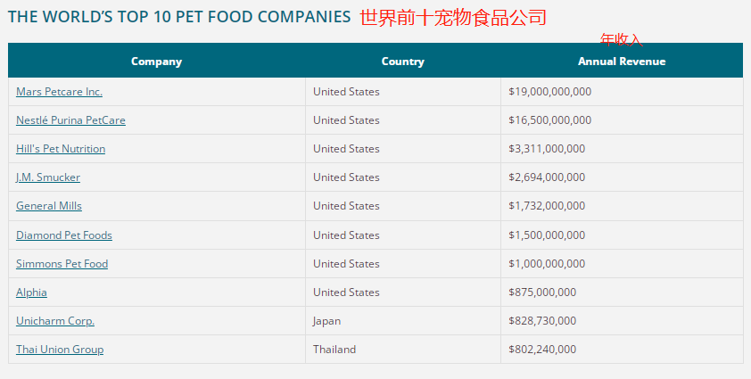The image size is (751, 379).
Task: Follow the Hill's Pet Nutrition link
Action: coord(61,149)
